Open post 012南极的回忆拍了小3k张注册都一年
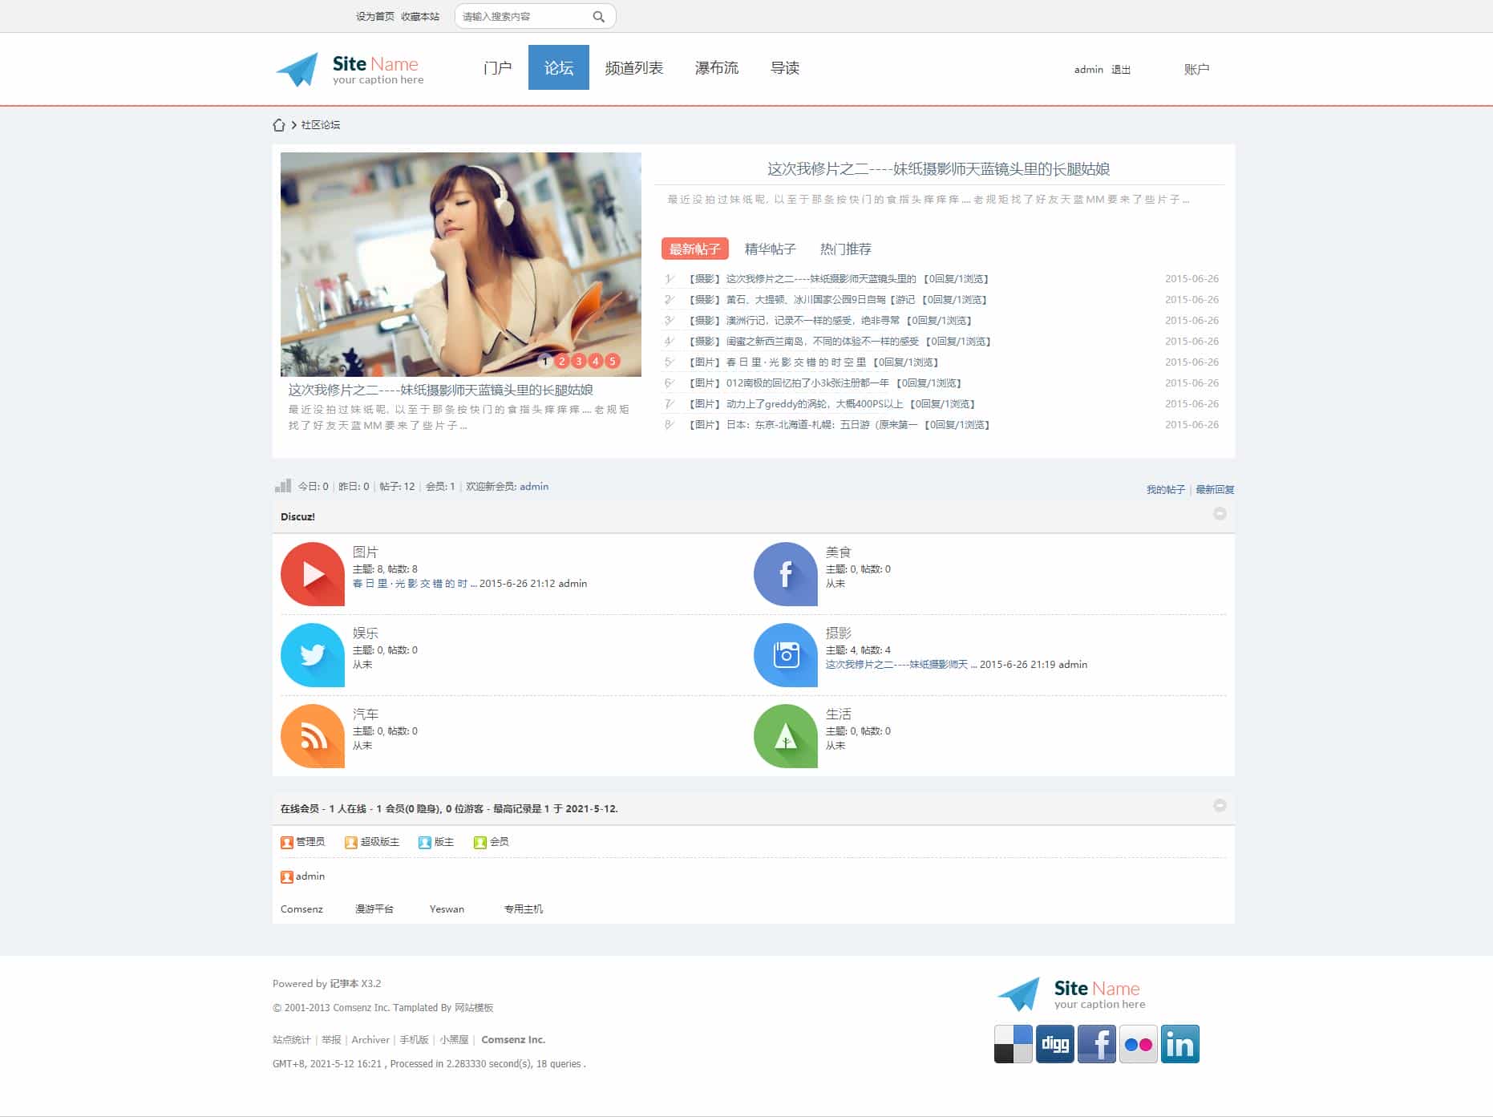Screen dimensions: 1493x1117 tap(807, 383)
